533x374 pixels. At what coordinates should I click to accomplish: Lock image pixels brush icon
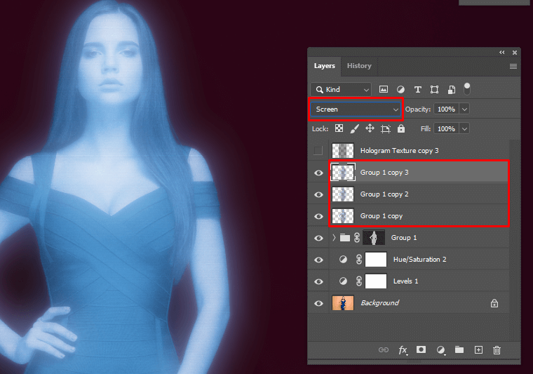[354, 128]
